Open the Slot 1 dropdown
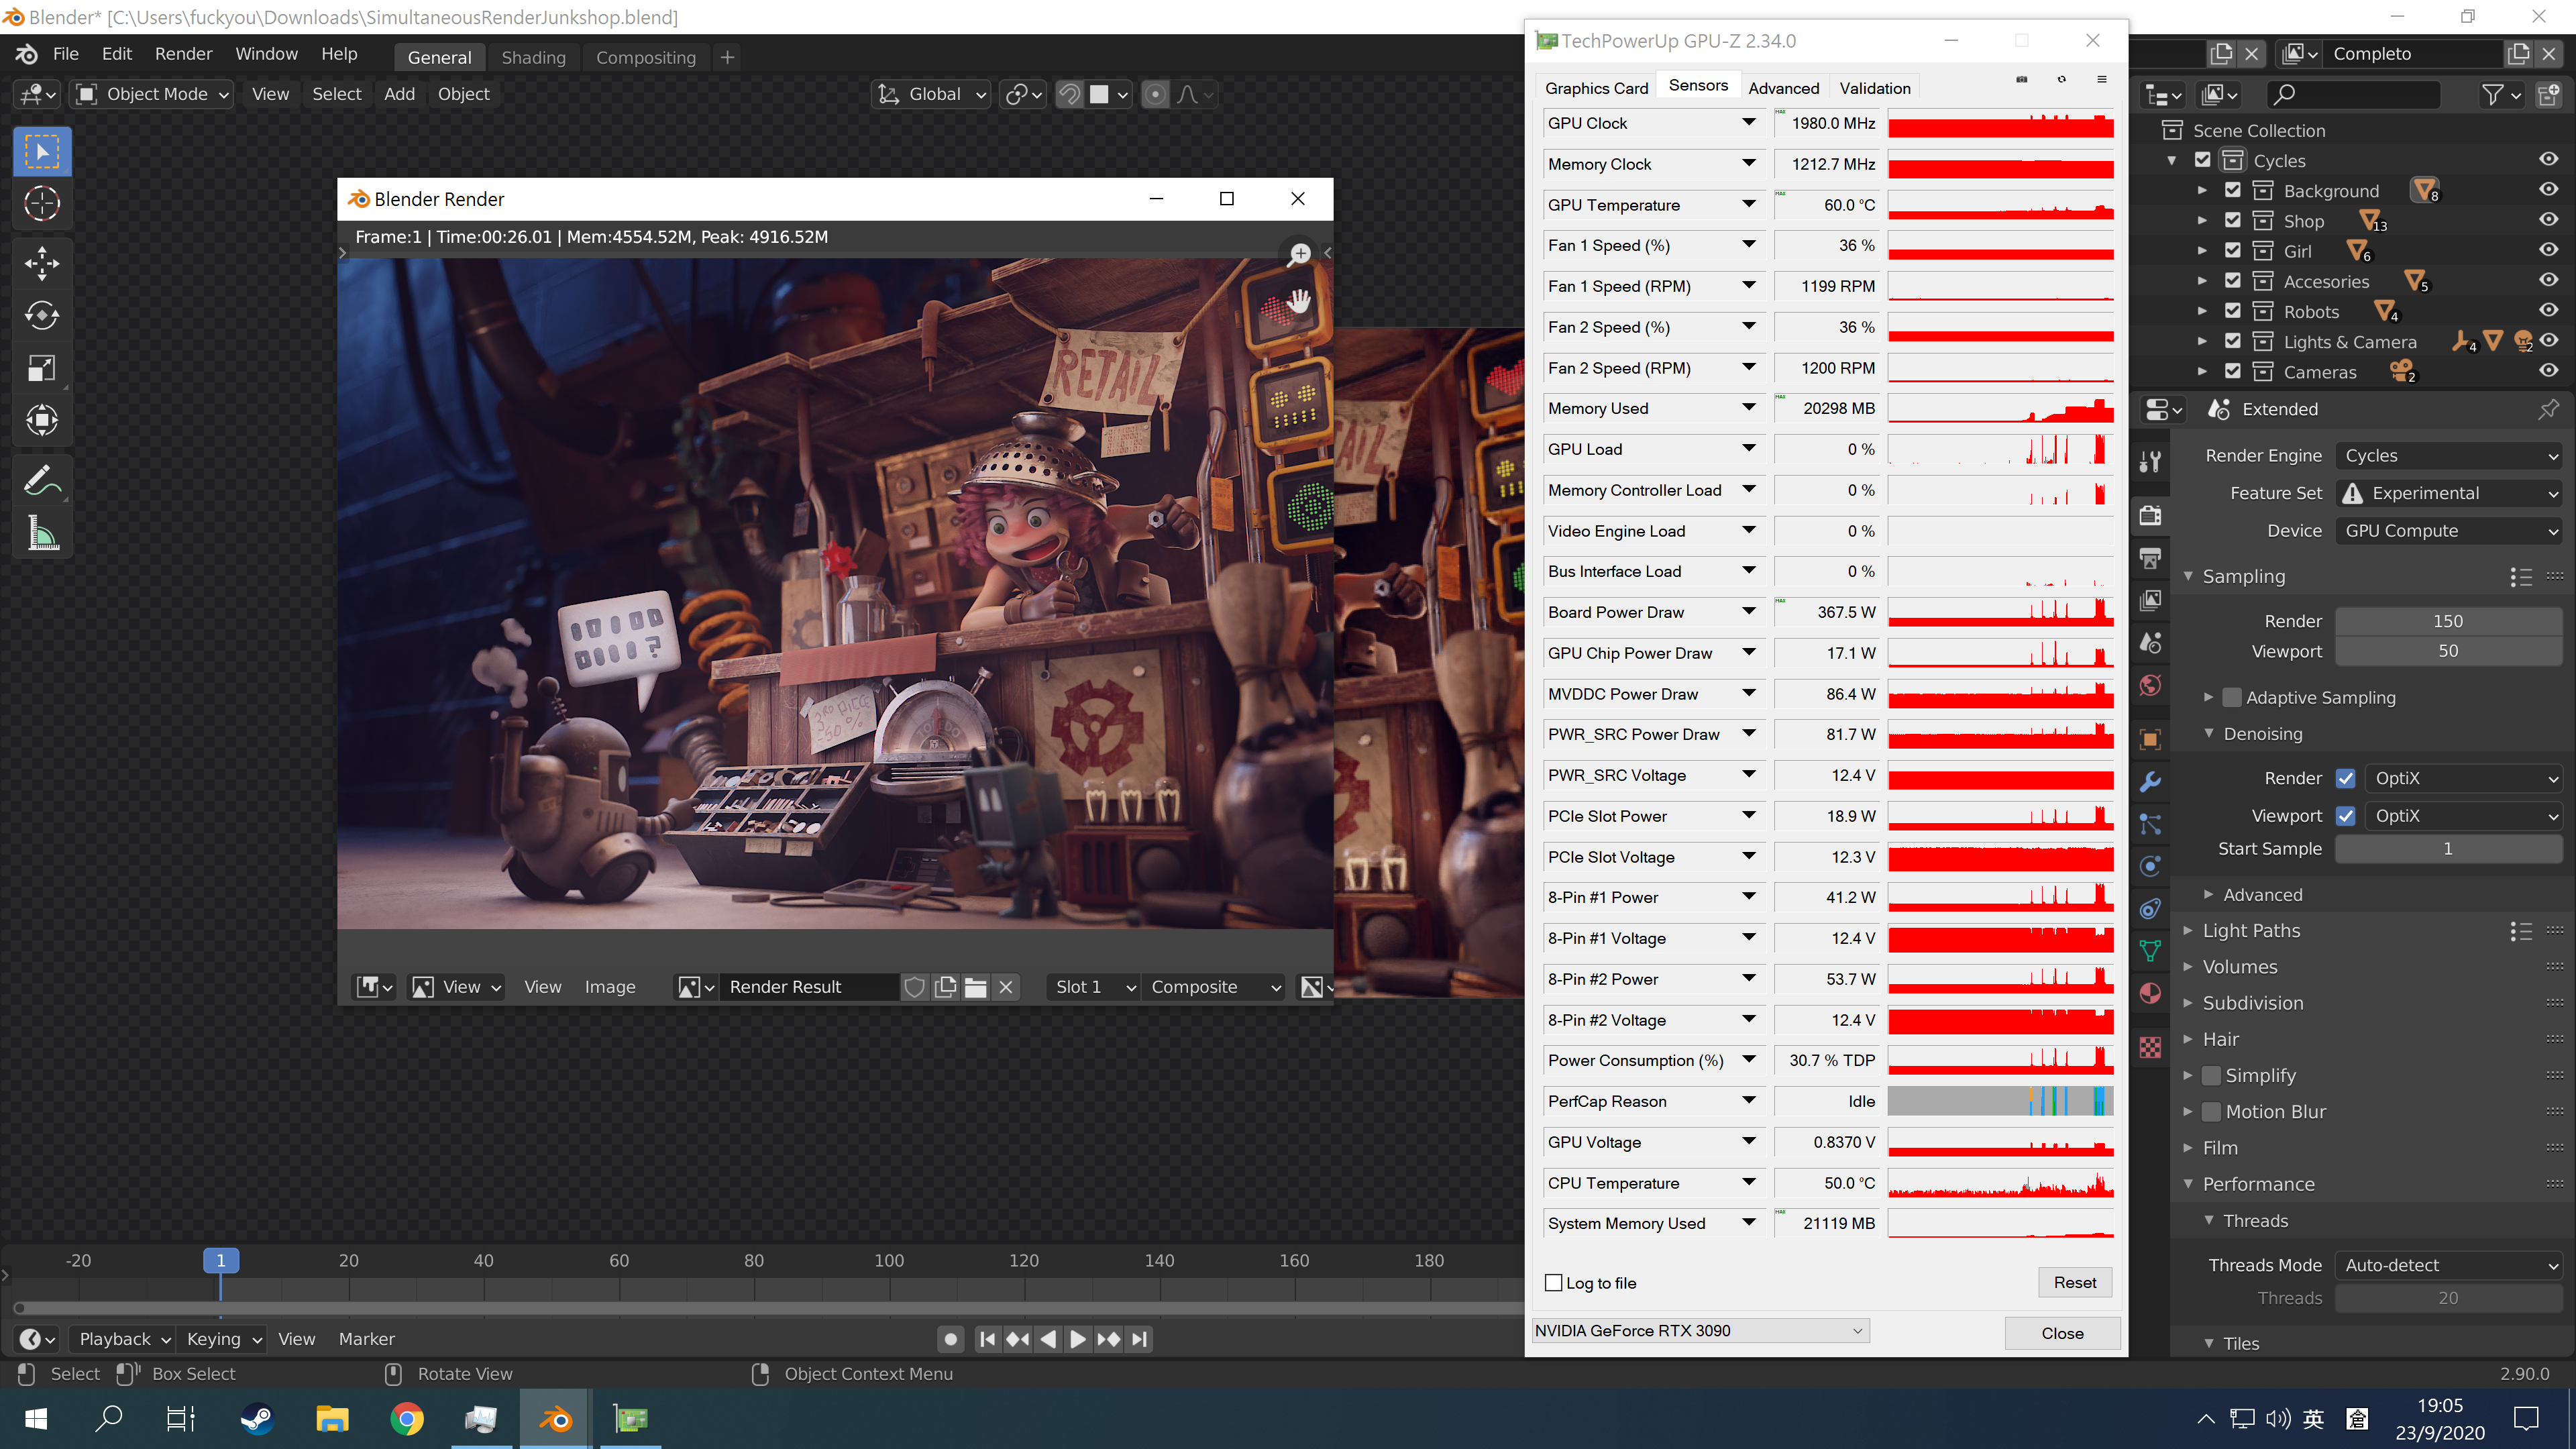This screenshot has height=1449, width=2576. (1094, 987)
